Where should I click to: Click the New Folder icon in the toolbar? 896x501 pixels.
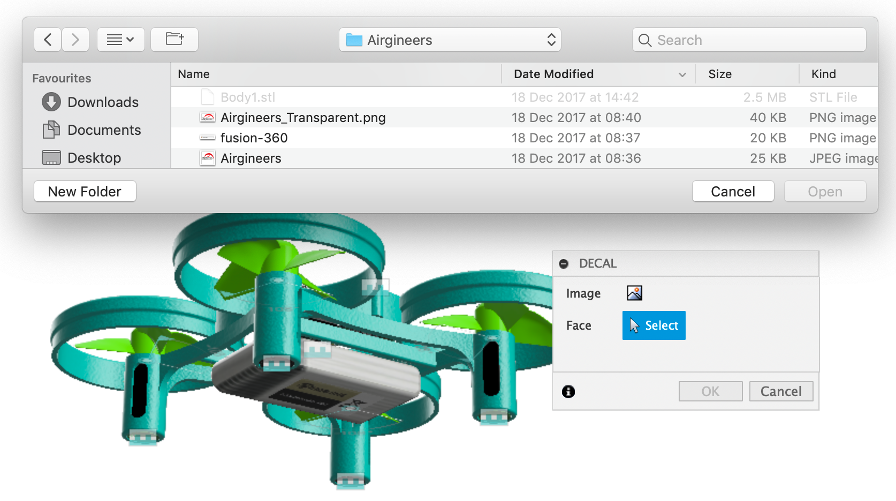point(174,39)
